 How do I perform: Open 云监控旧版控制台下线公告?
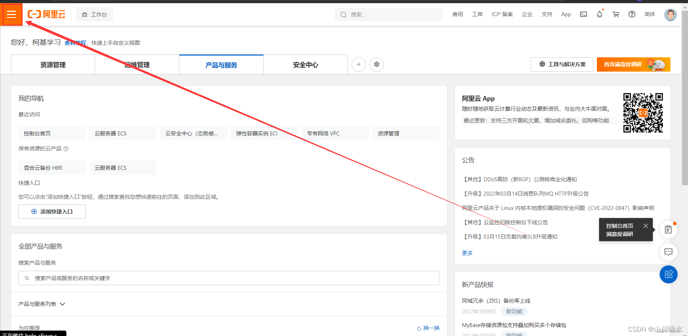505,222
